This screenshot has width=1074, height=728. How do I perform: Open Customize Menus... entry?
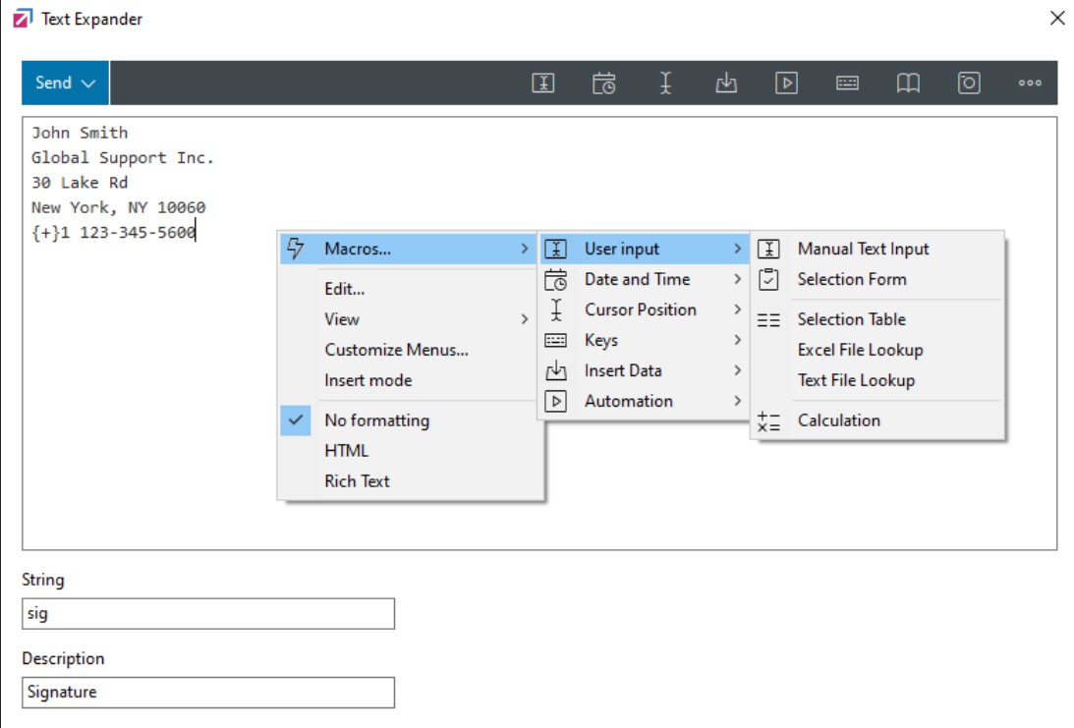coord(396,350)
